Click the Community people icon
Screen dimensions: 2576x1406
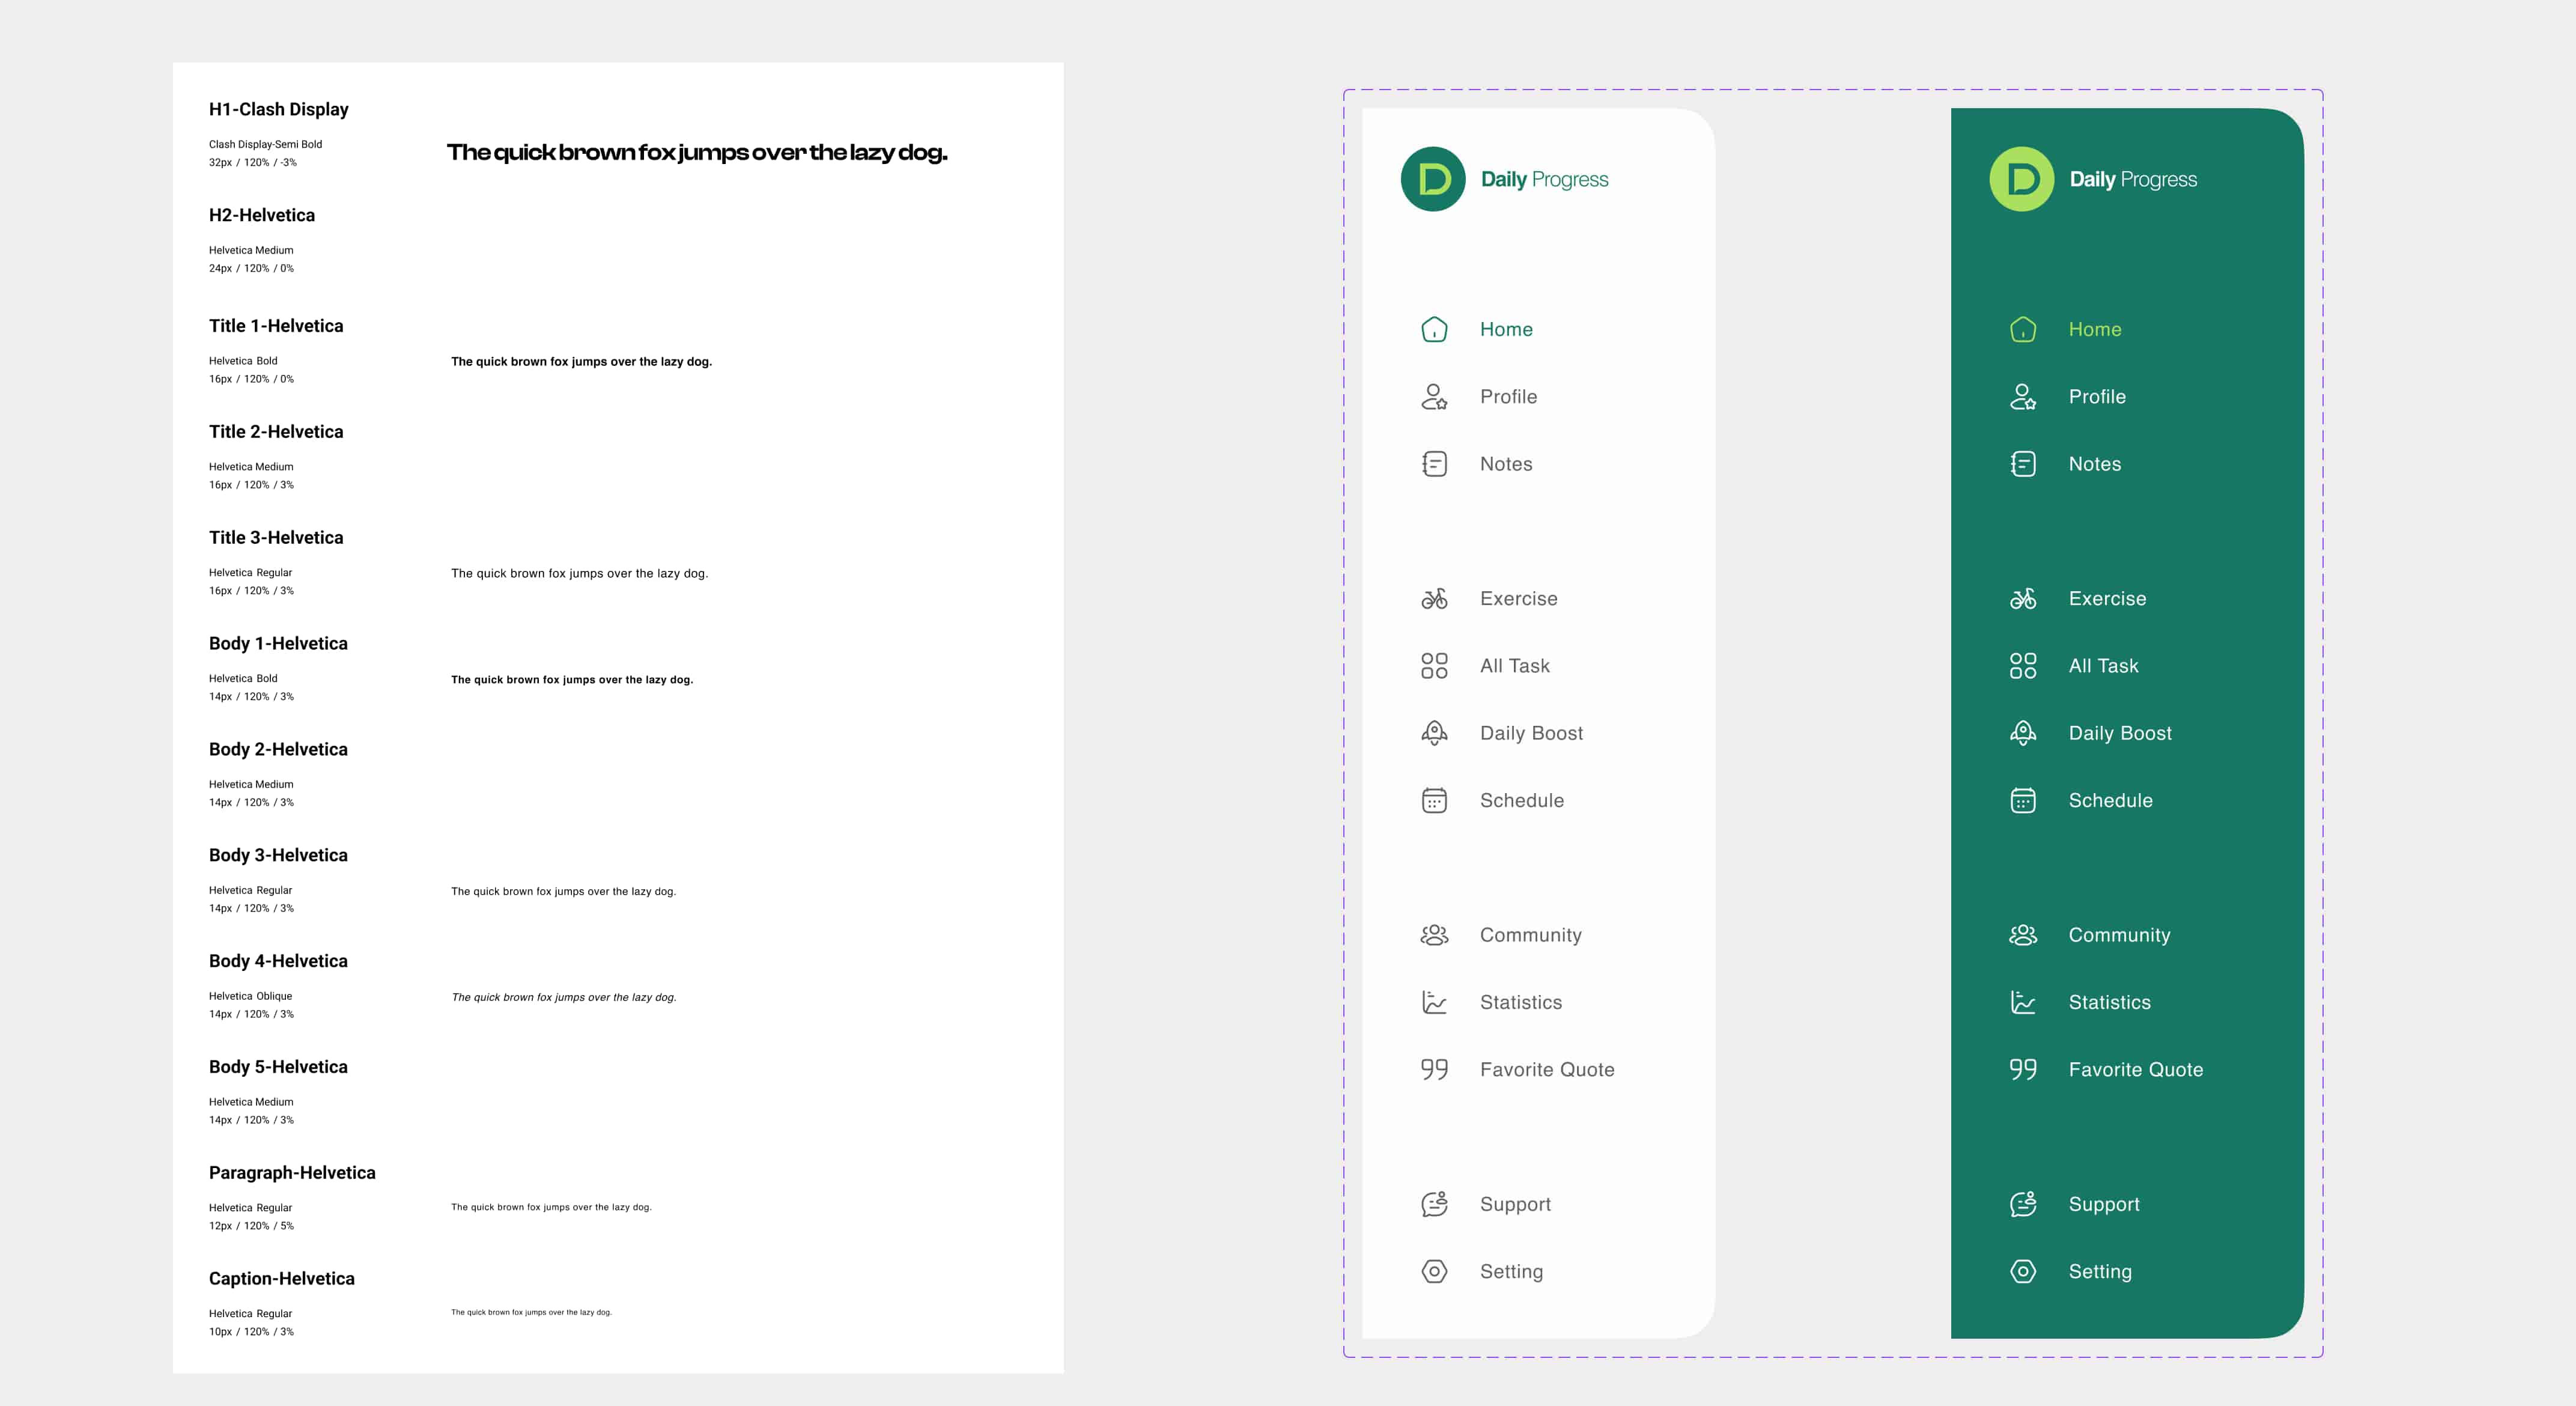(x=1434, y=934)
